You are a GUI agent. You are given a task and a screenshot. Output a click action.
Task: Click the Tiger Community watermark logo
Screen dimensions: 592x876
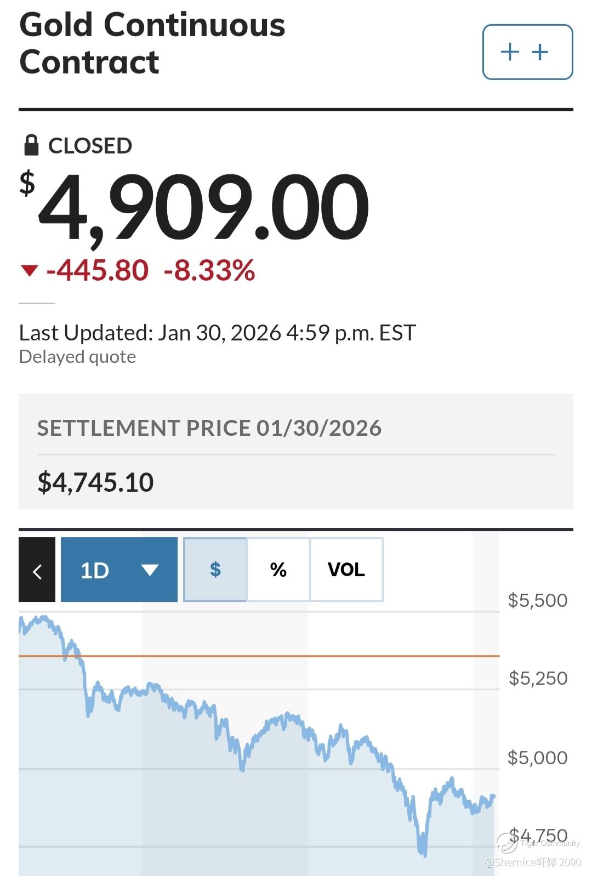508,843
